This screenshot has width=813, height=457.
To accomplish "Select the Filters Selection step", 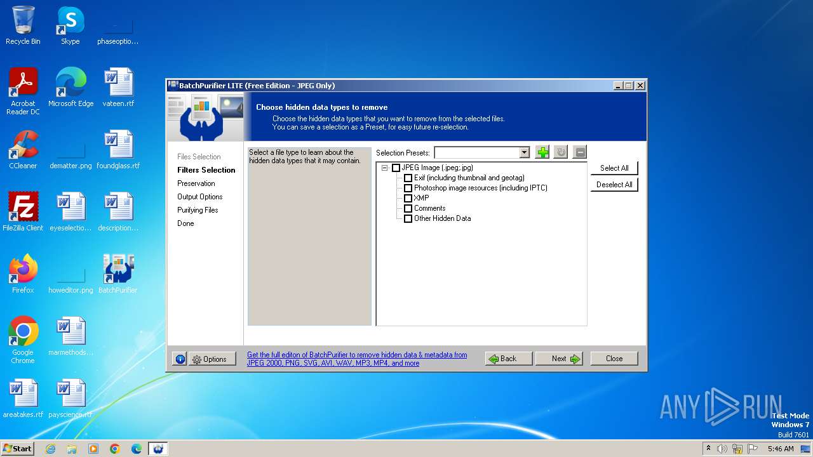I will coord(206,170).
